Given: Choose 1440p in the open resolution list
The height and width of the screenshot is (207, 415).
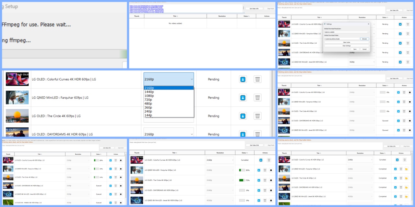Looking at the screenshot, I should 169,92.
